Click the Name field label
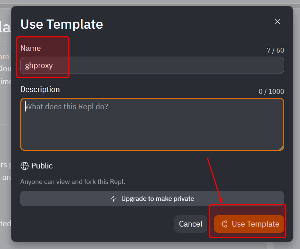300x249 pixels. (x=31, y=48)
